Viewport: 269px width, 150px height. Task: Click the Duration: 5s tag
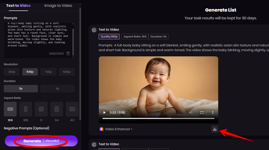point(158,37)
